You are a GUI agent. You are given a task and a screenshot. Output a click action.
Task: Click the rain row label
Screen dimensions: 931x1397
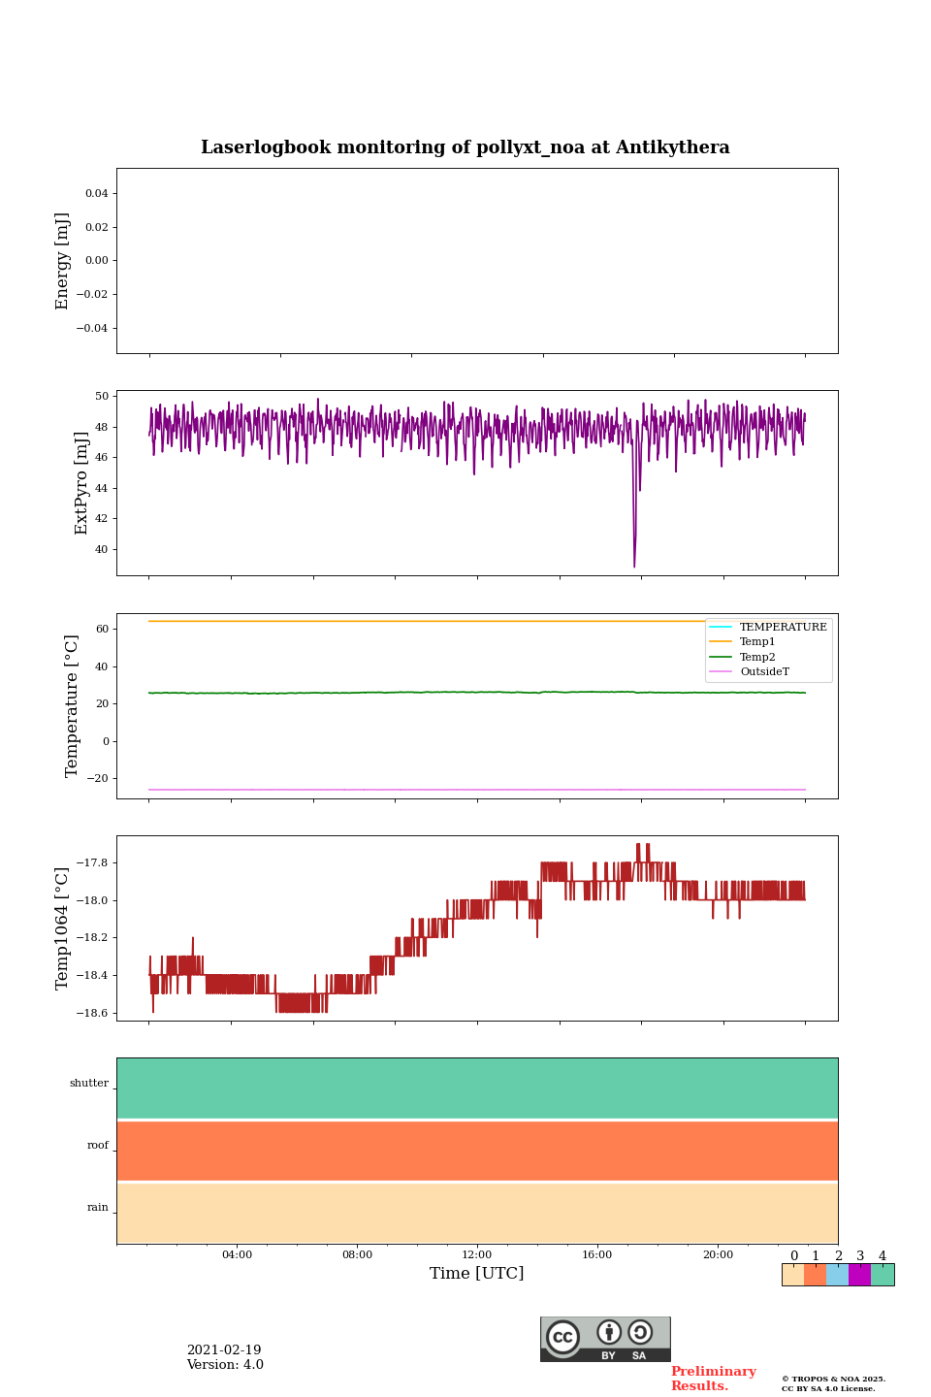98,1207
